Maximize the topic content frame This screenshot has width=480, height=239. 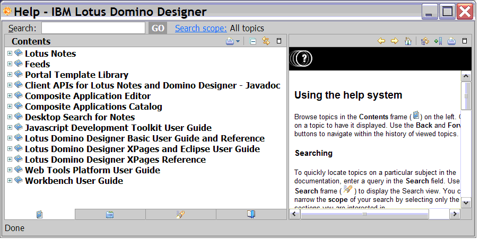[x=465, y=41]
